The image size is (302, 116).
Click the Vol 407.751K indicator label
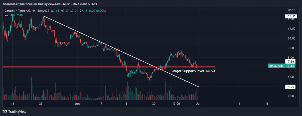(x=14, y=15)
